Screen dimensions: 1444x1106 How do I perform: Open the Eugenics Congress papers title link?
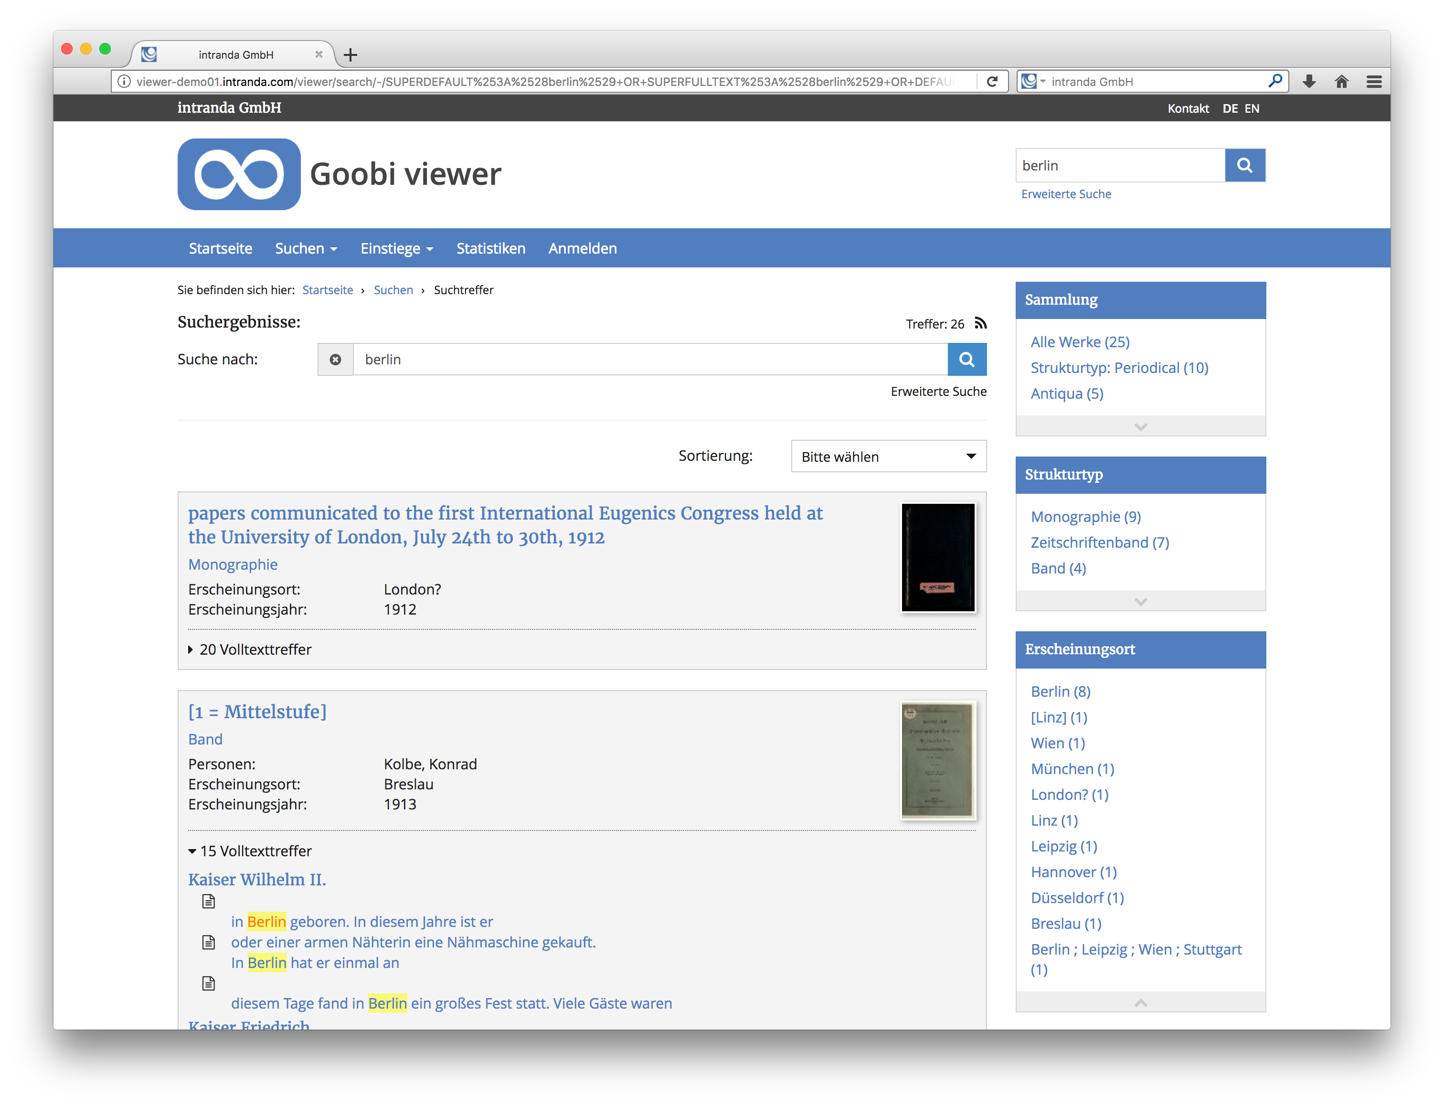click(506, 525)
